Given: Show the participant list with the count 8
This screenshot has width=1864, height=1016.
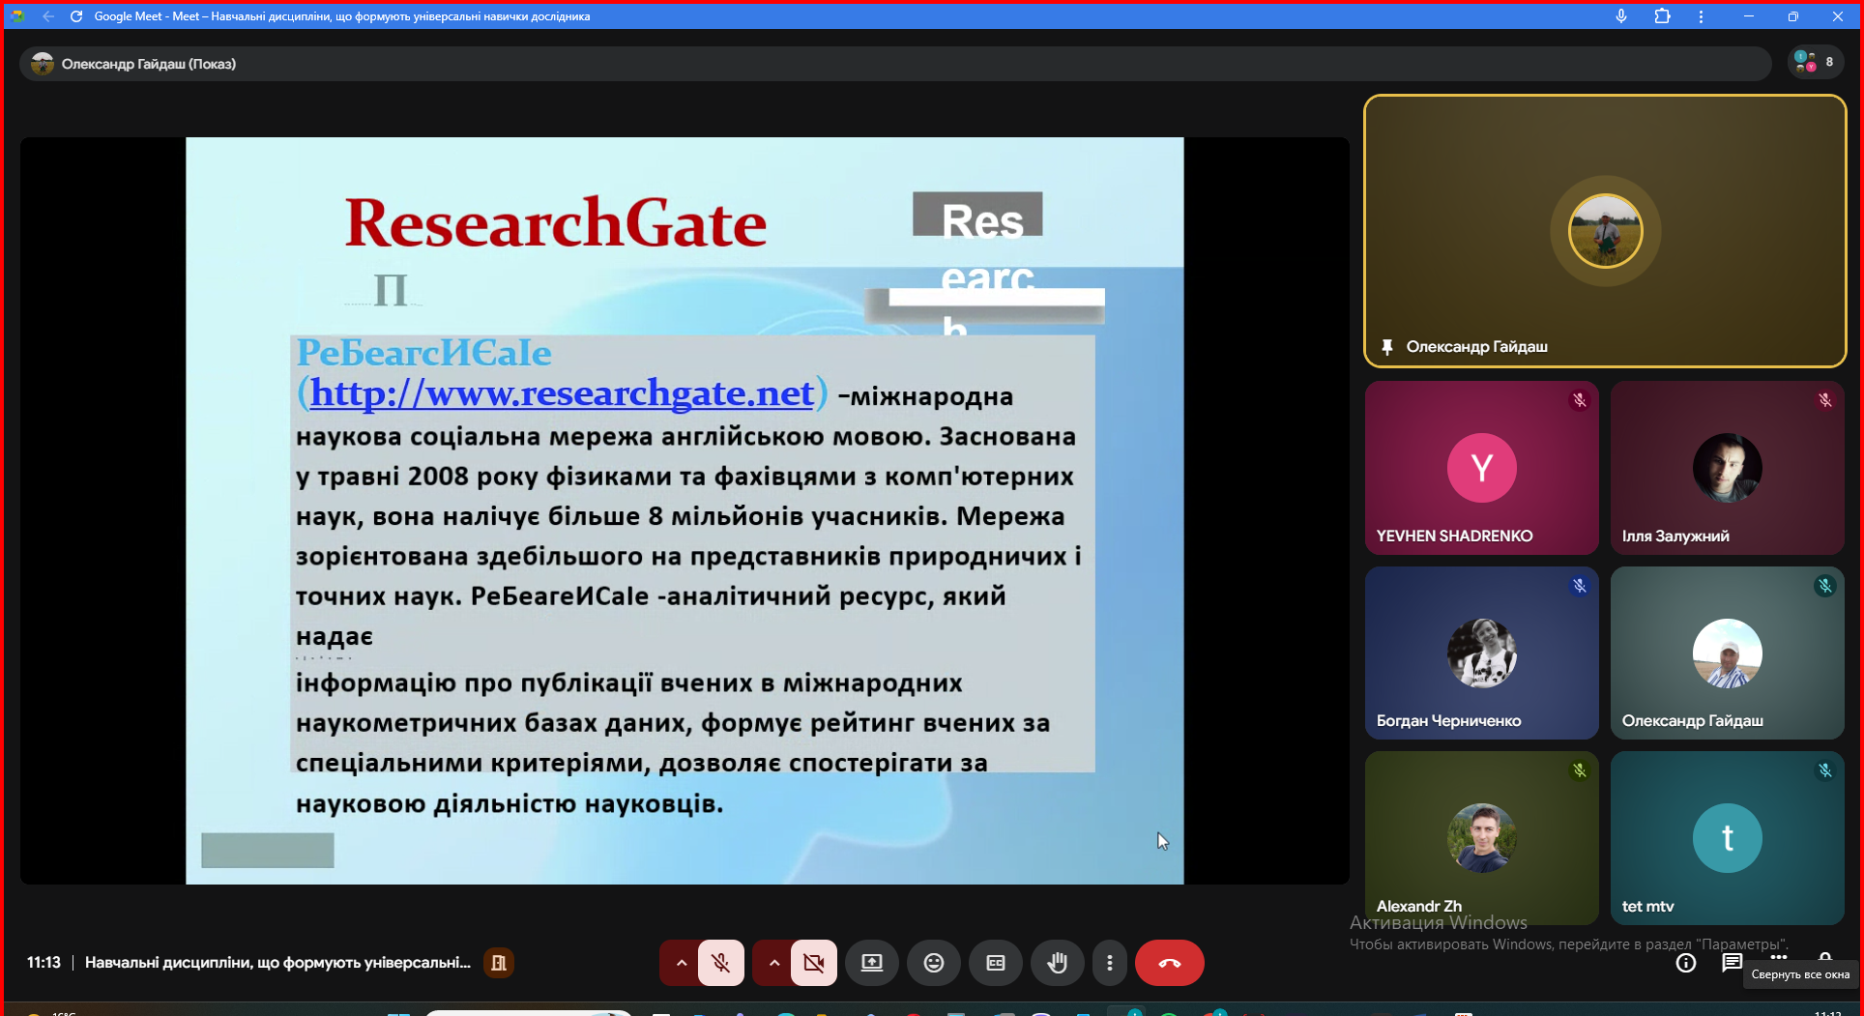Looking at the screenshot, I should pos(1815,63).
